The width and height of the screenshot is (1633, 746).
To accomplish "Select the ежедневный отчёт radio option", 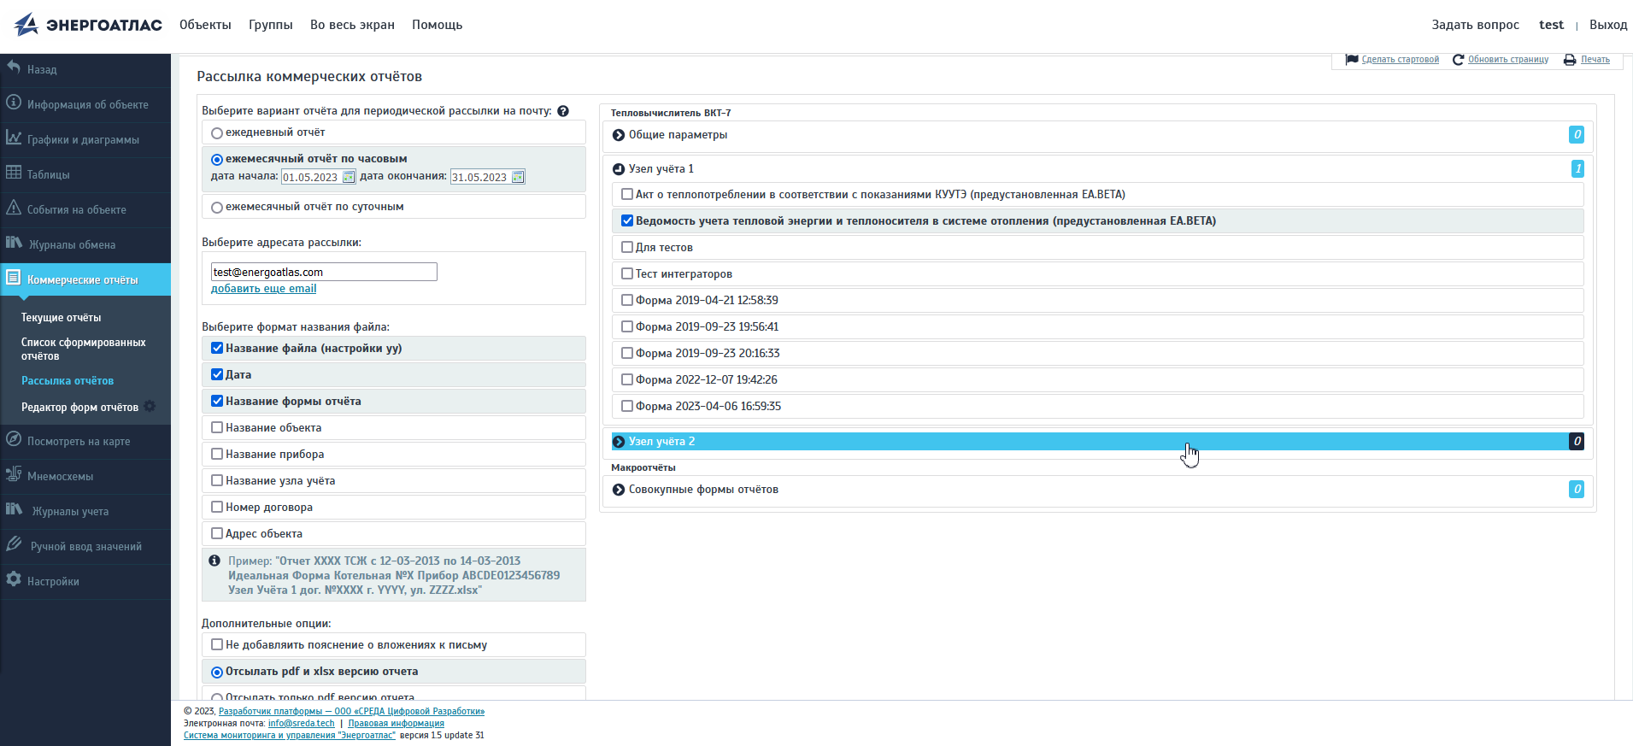I will pyautogui.click(x=217, y=133).
